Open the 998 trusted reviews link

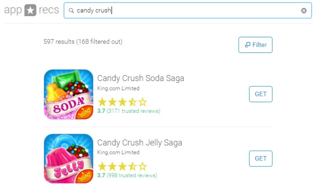pos(132,176)
